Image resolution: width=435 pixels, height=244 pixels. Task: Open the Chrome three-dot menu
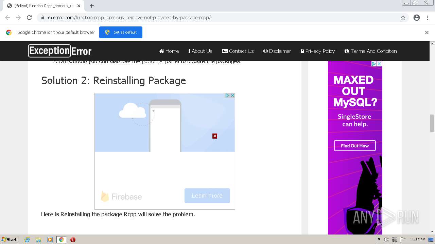[428, 18]
